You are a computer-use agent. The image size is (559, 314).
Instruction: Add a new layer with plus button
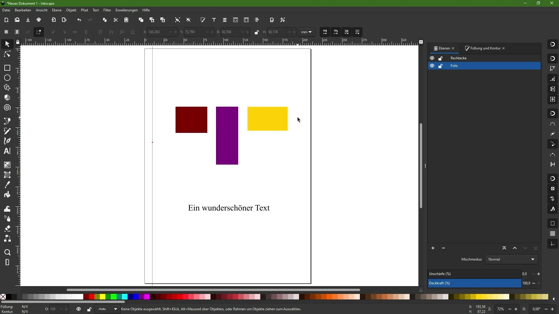pyautogui.click(x=433, y=248)
